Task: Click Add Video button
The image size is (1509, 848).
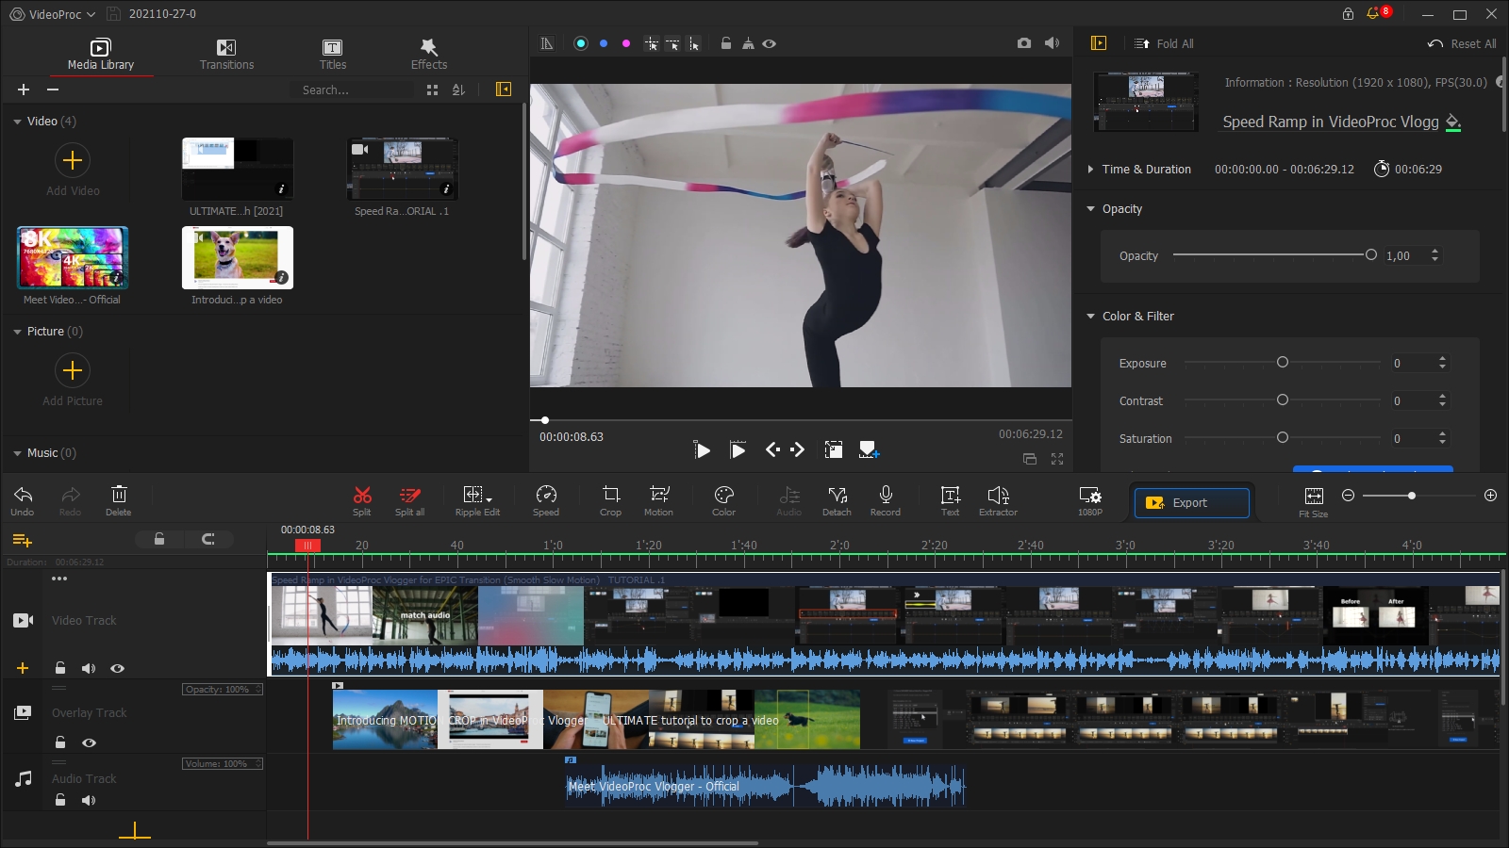Action: (x=73, y=170)
